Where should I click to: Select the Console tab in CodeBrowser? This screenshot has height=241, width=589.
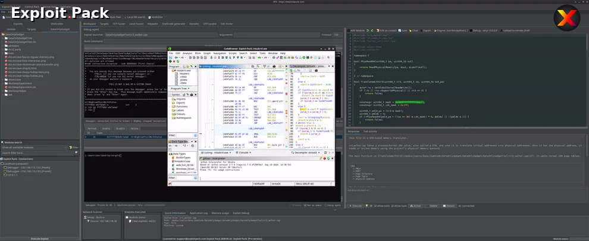(x=243, y=153)
